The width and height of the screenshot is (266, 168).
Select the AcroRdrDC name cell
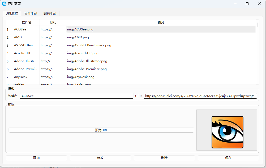(27, 53)
